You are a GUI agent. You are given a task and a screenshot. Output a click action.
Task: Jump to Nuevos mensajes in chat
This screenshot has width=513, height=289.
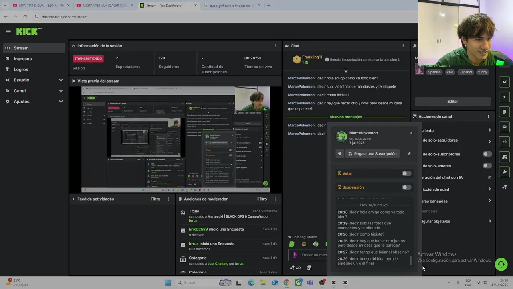click(x=346, y=117)
